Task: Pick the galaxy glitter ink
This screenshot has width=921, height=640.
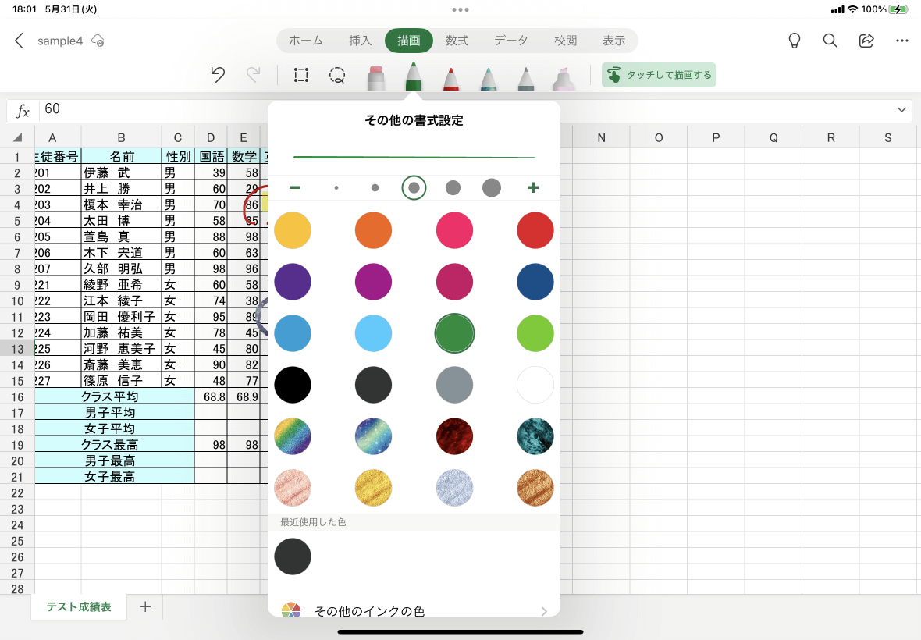Action: (374, 436)
